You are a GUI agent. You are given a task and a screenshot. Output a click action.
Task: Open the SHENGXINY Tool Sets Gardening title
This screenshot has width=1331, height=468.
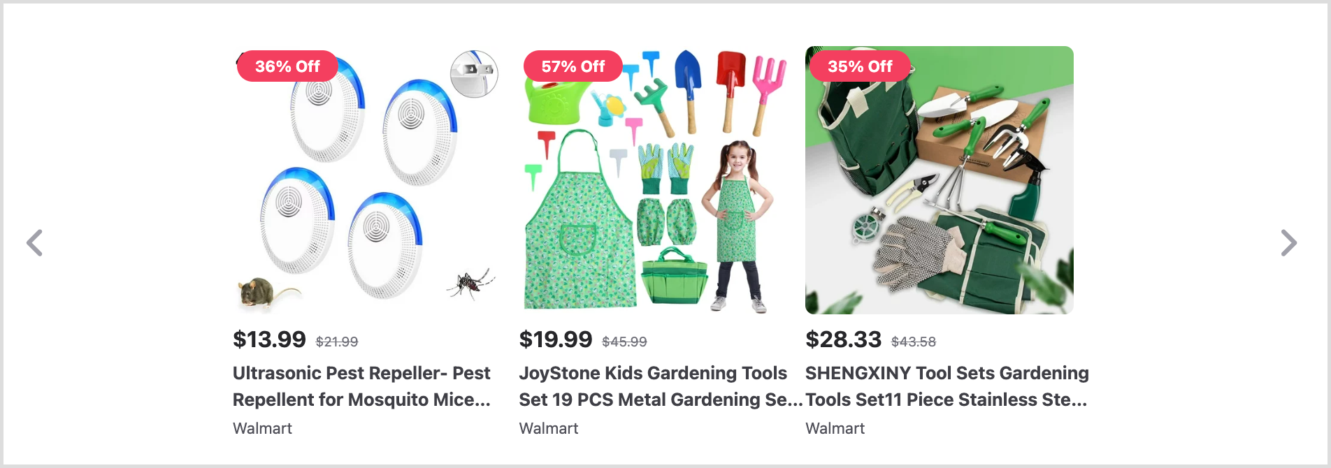click(x=947, y=386)
